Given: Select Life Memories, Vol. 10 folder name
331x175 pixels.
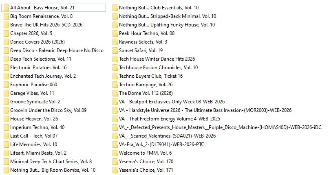Looking at the screenshot, I should click(33, 144).
